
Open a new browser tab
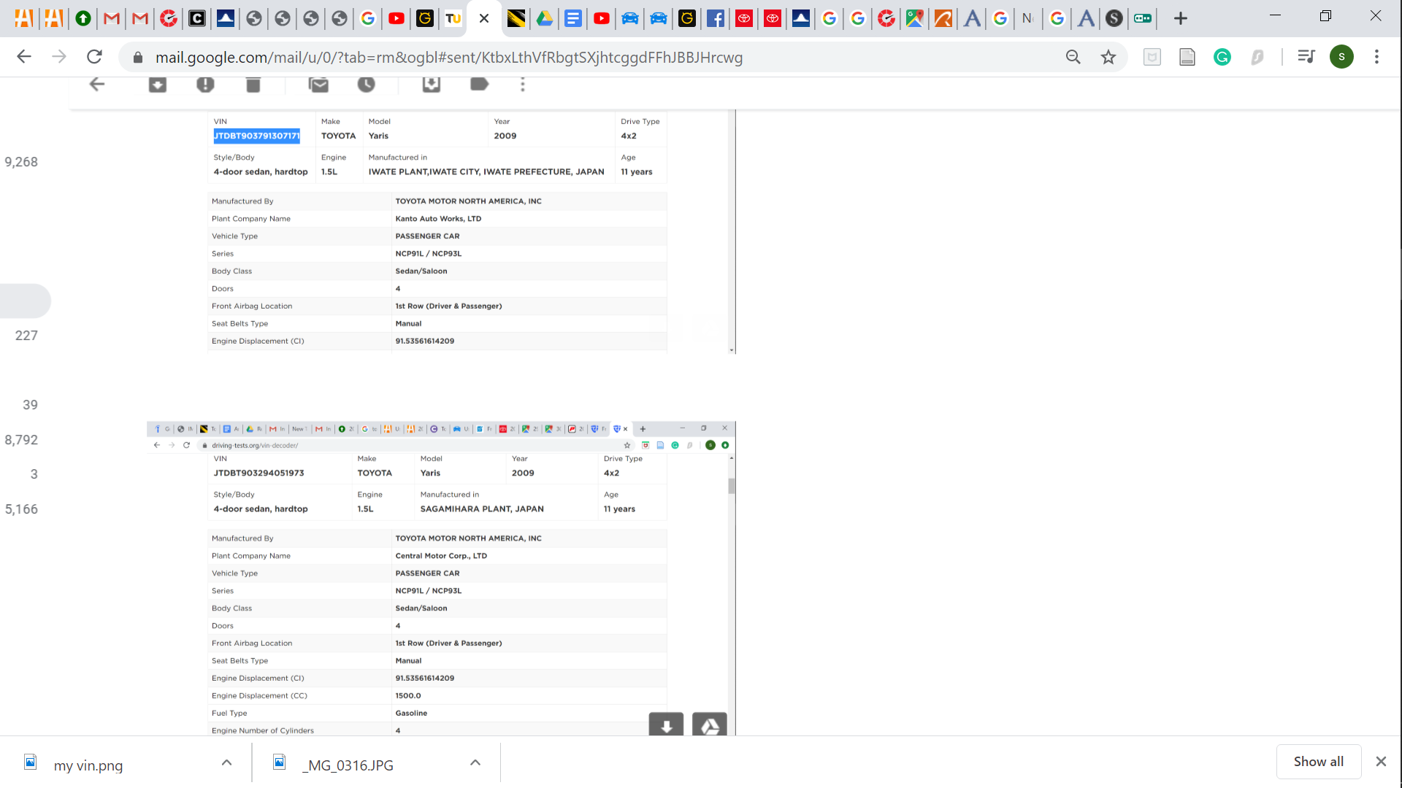tap(1181, 18)
